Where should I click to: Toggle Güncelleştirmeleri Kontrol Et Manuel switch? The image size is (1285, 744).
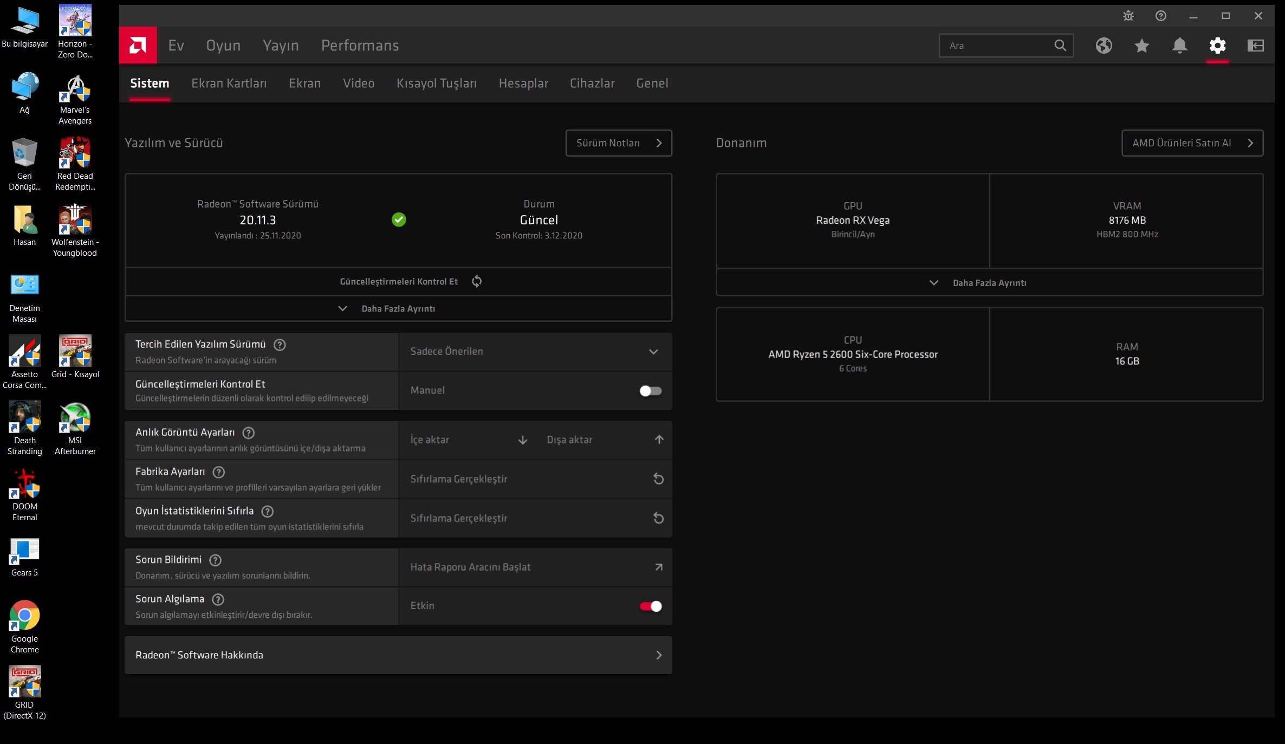coord(651,391)
